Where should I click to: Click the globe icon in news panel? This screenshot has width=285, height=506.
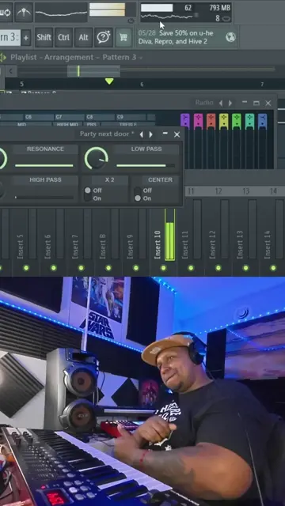pos(230,37)
